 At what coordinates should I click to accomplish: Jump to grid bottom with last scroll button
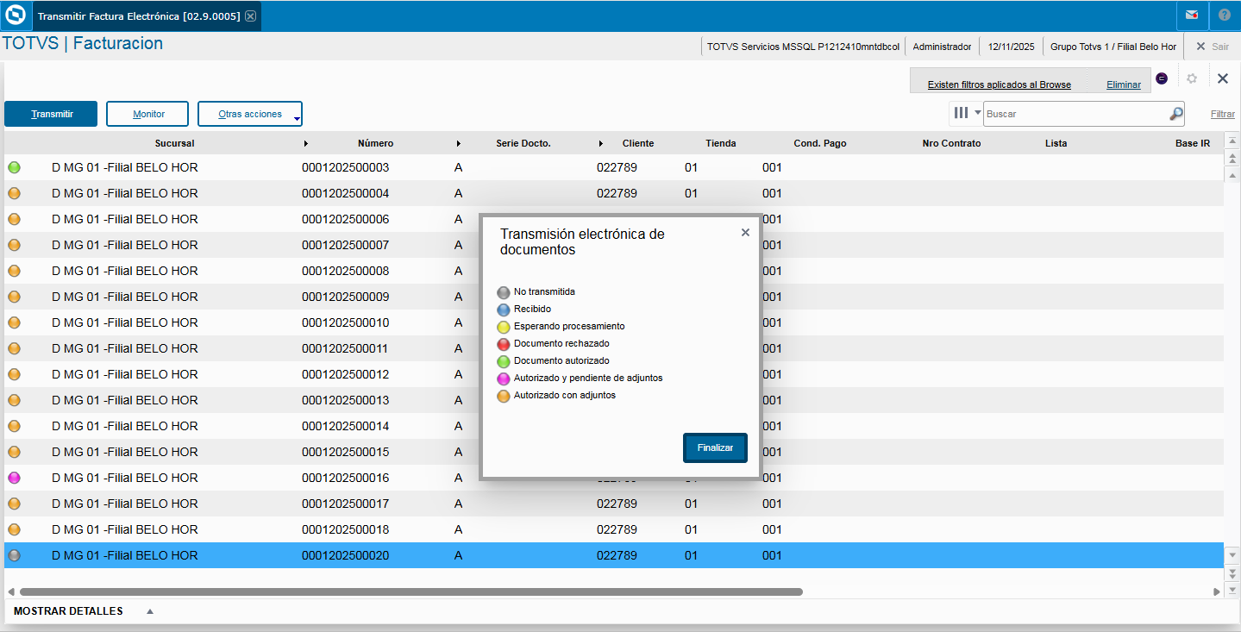point(1232,590)
